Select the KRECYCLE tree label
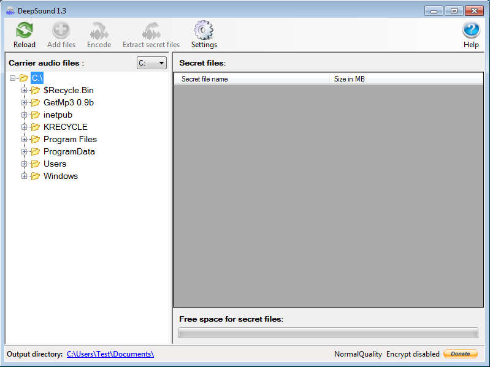Viewport: 490px width, 367px height. [65, 127]
